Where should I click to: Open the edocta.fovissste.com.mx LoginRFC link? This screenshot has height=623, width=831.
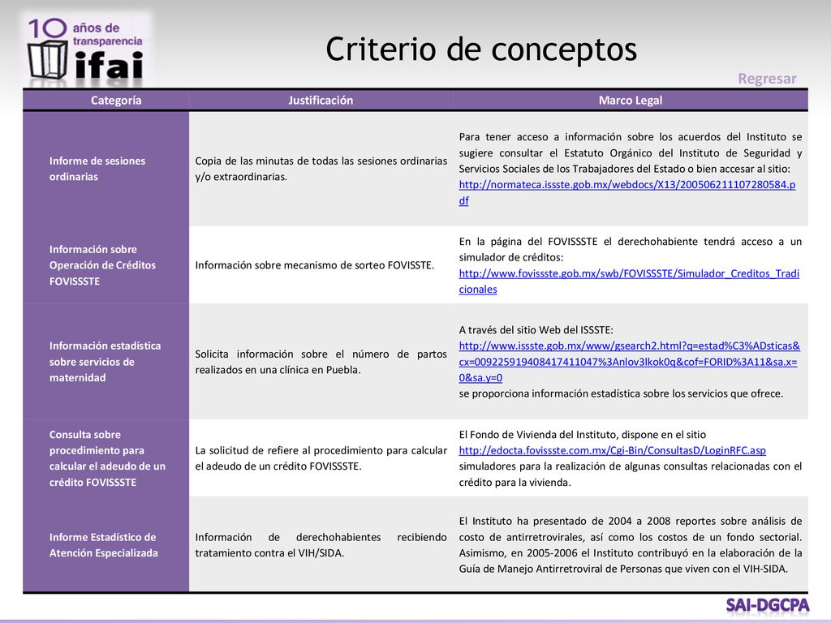point(612,450)
